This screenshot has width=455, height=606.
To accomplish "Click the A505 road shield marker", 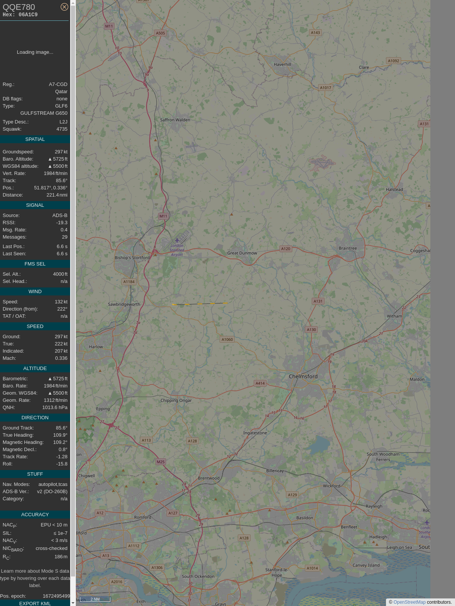I will click(x=160, y=33).
